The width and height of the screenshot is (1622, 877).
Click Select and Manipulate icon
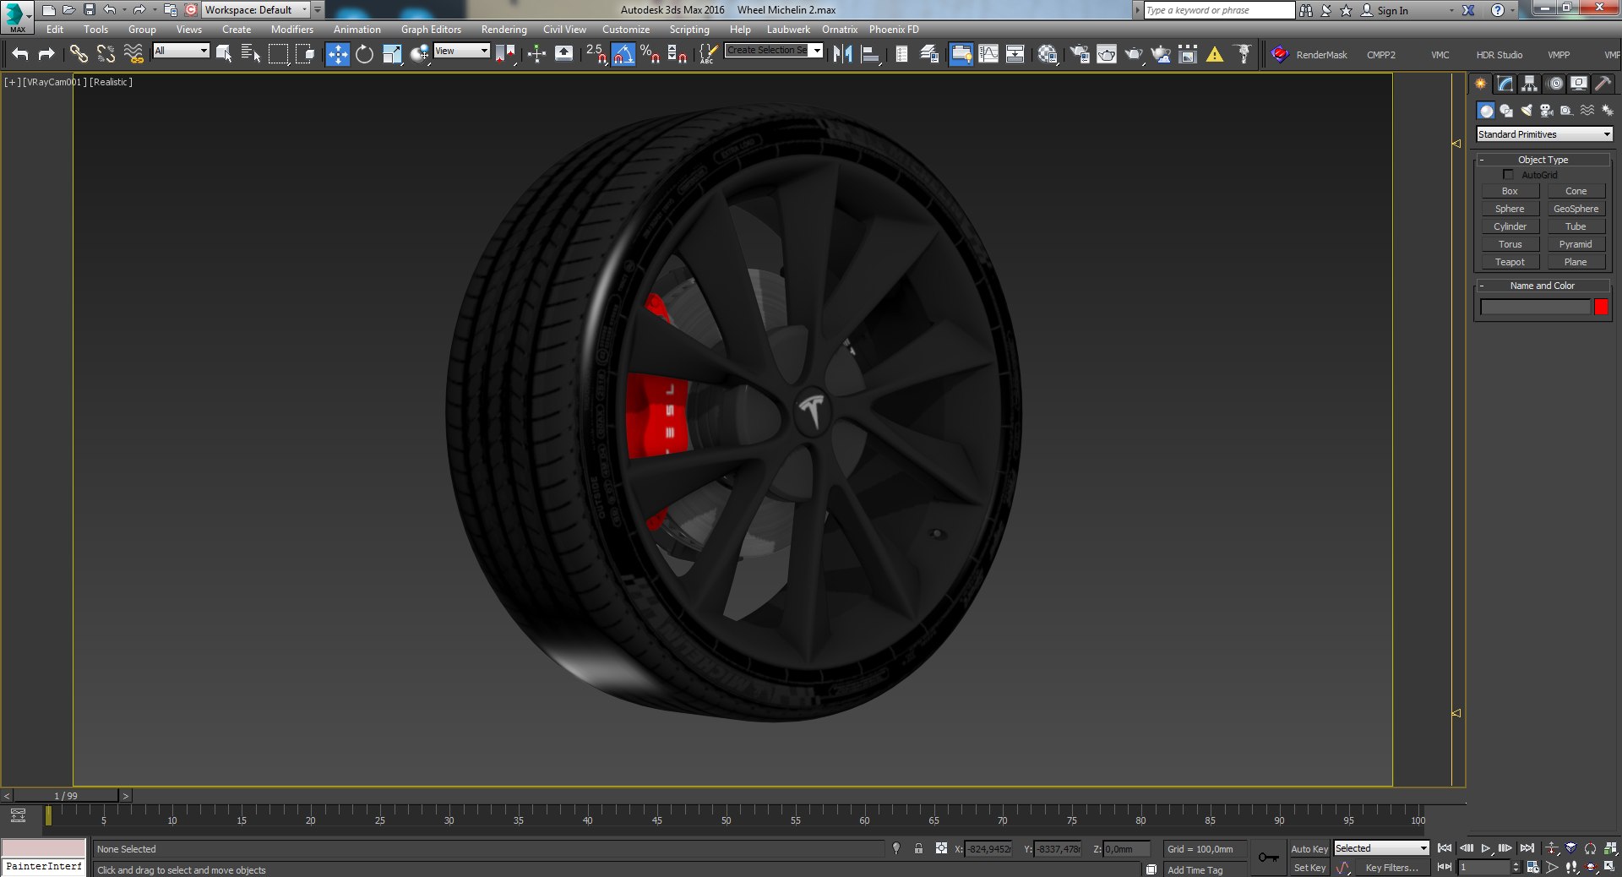tap(536, 54)
